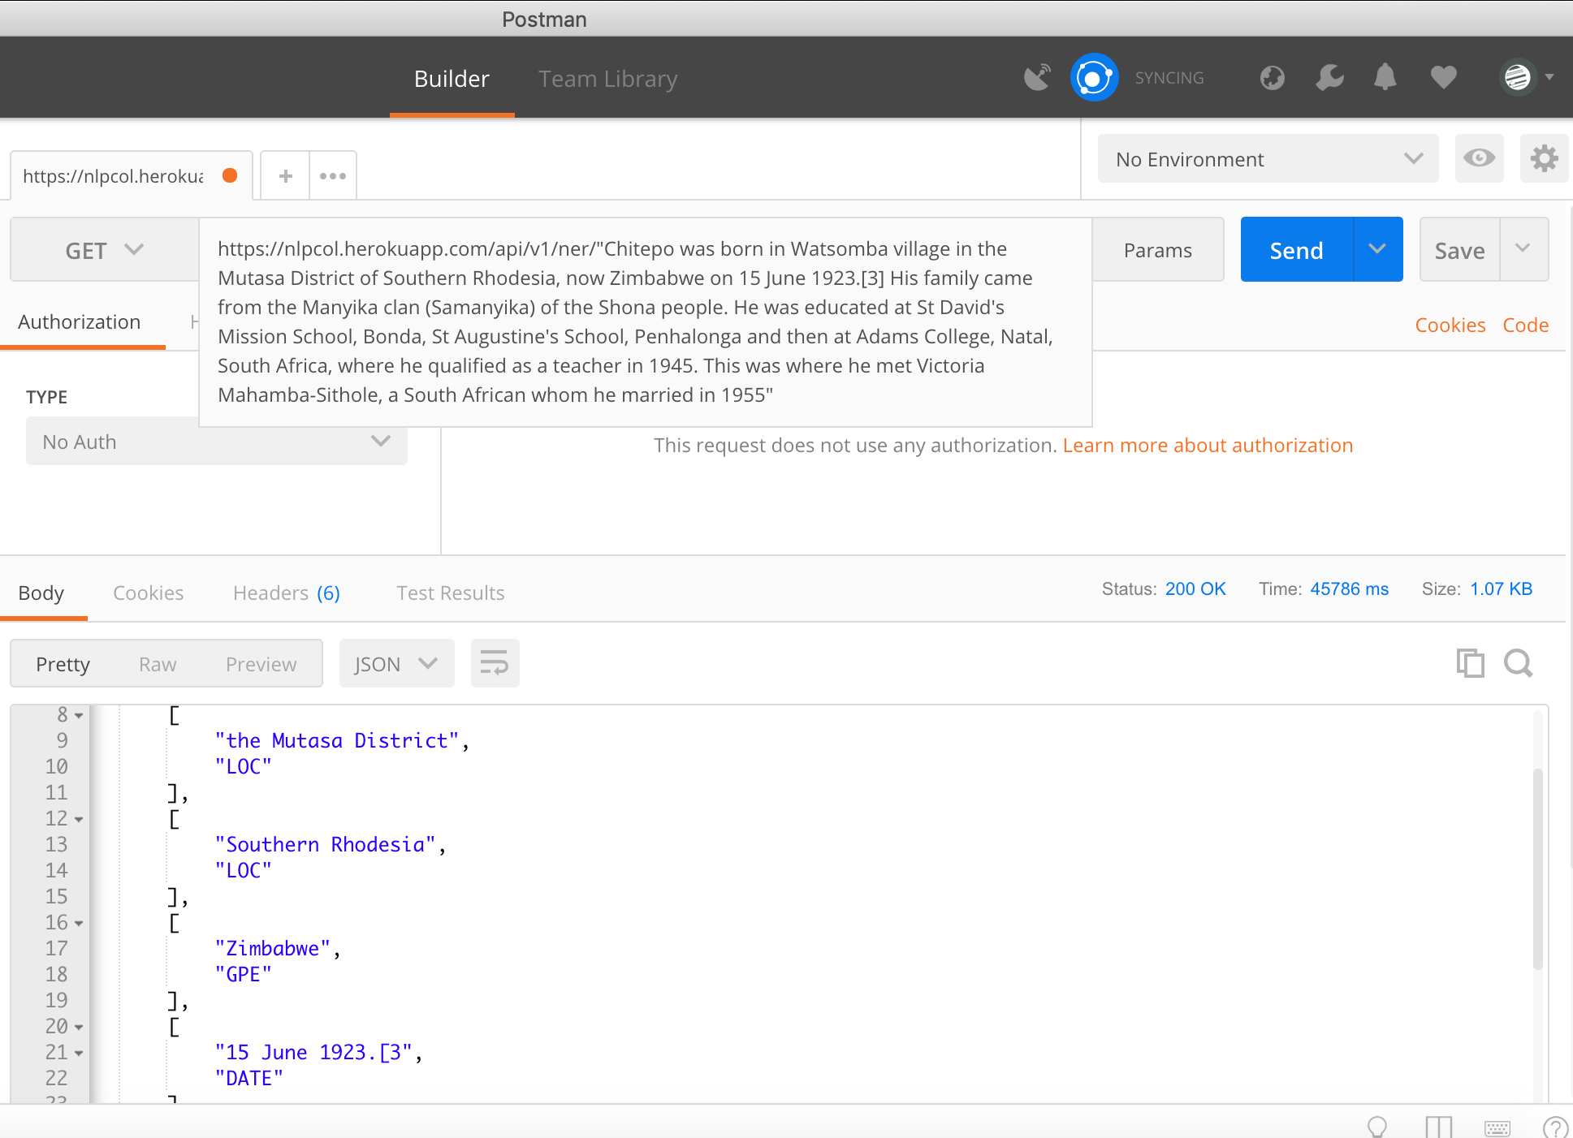Collapse the fold at line 21
Viewport: 1573px width, 1138px height.
pos(79,1053)
